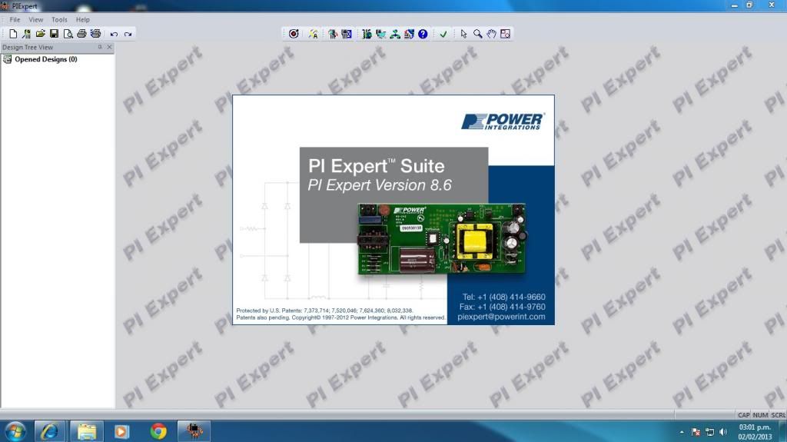Open help with blue question mark
This screenshot has height=442, width=787.
[x=423, y=34]
